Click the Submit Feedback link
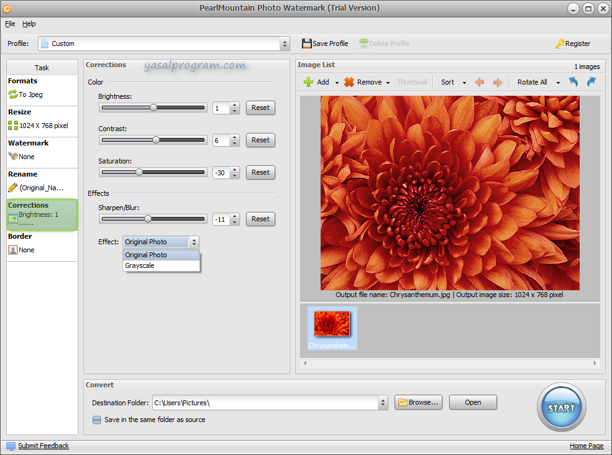Screen dimensions: 612x455 coord(43,446)
